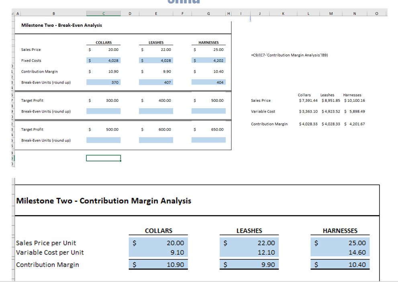Click the Harnesses Contribution Margin cell showing 10.40
This screenshot has width=398, height=282.
pos(340,264)
